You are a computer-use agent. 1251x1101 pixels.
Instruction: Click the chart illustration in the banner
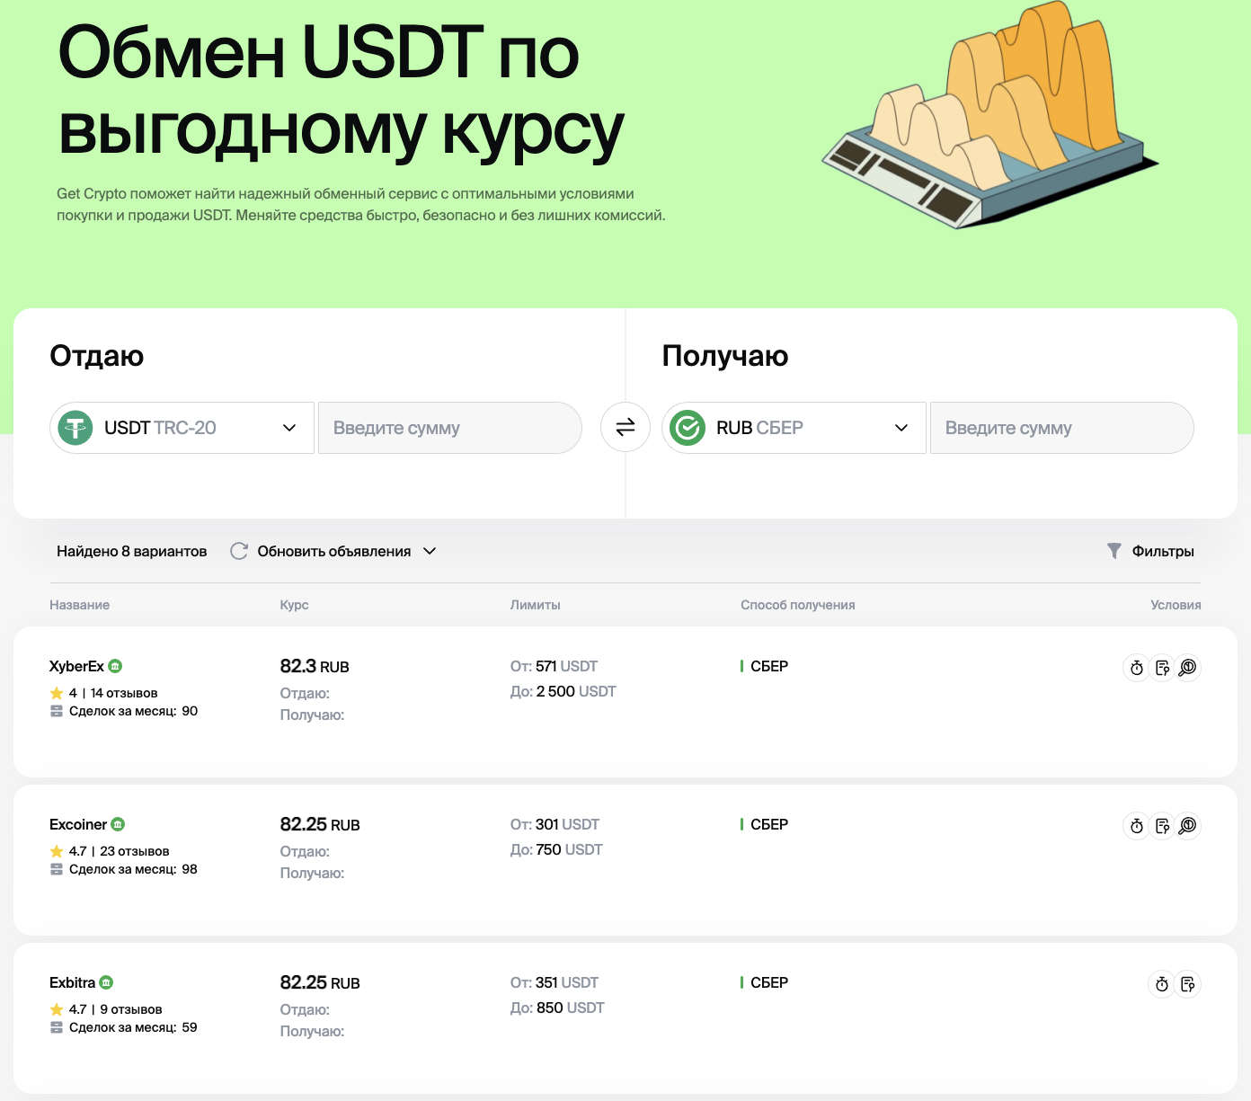pyautogui.click(x=990, y=114)
